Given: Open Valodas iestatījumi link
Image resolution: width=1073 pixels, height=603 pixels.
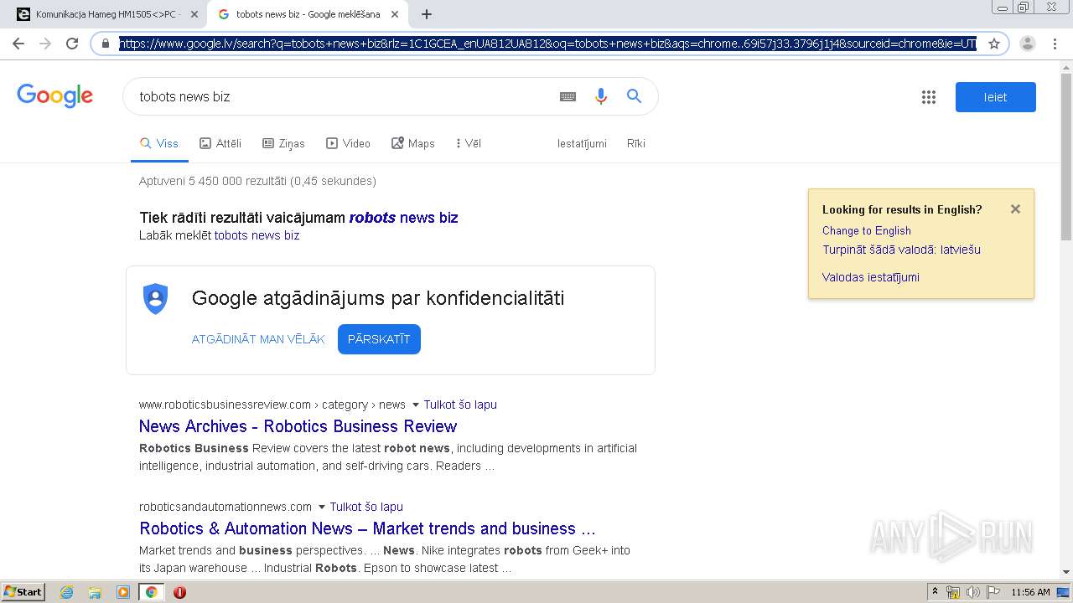Looking at the screenshot, I should [x=870, y=277].
